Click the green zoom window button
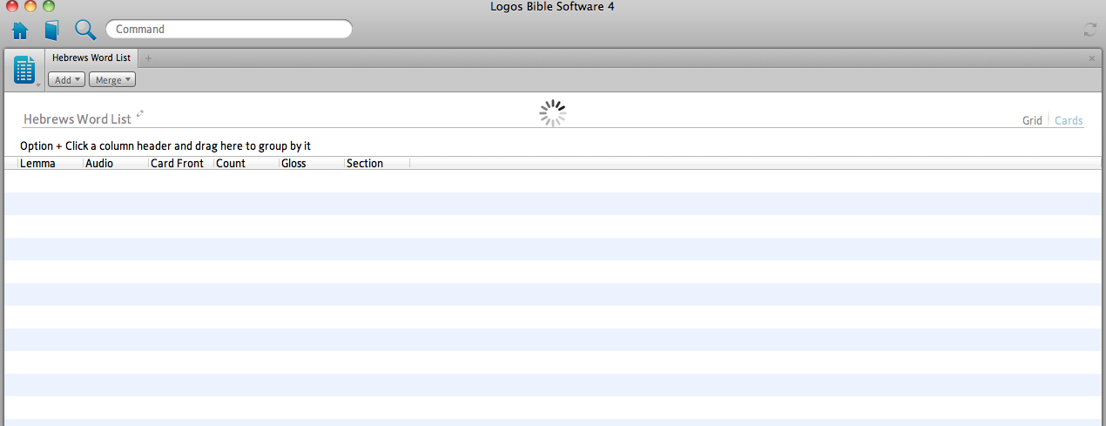 point(49,6)
